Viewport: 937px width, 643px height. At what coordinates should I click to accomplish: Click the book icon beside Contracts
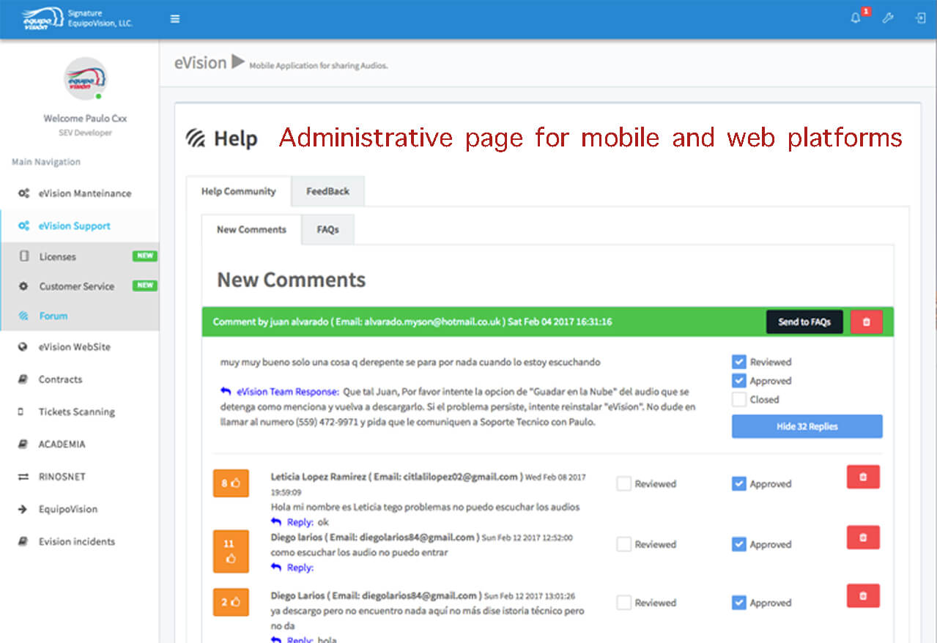point(23,379)
